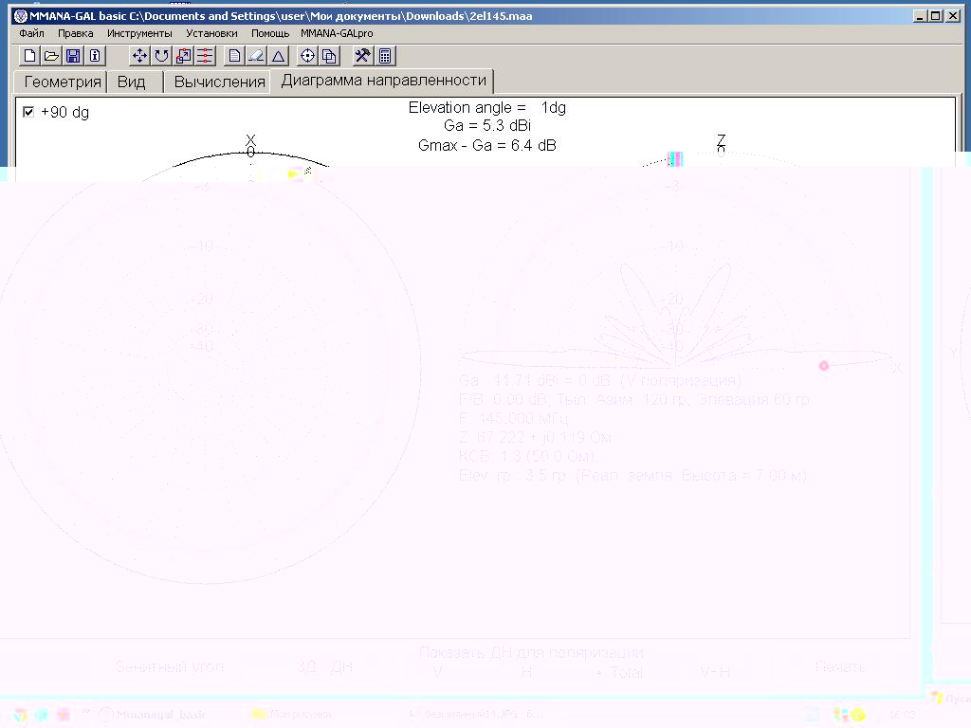Uncheck the +90 dg checkbox
The image size is (971, 728).
tap(28, 112)
